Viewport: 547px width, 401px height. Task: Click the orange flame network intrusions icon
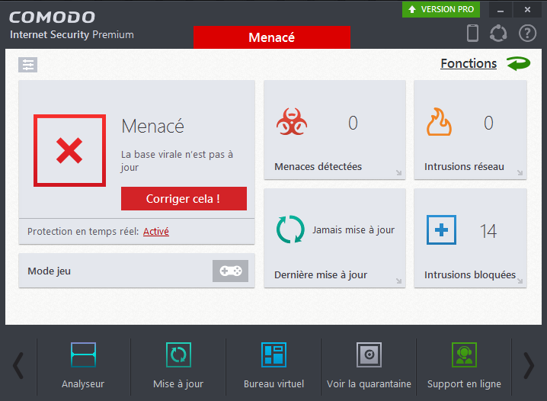coord(440,122)
